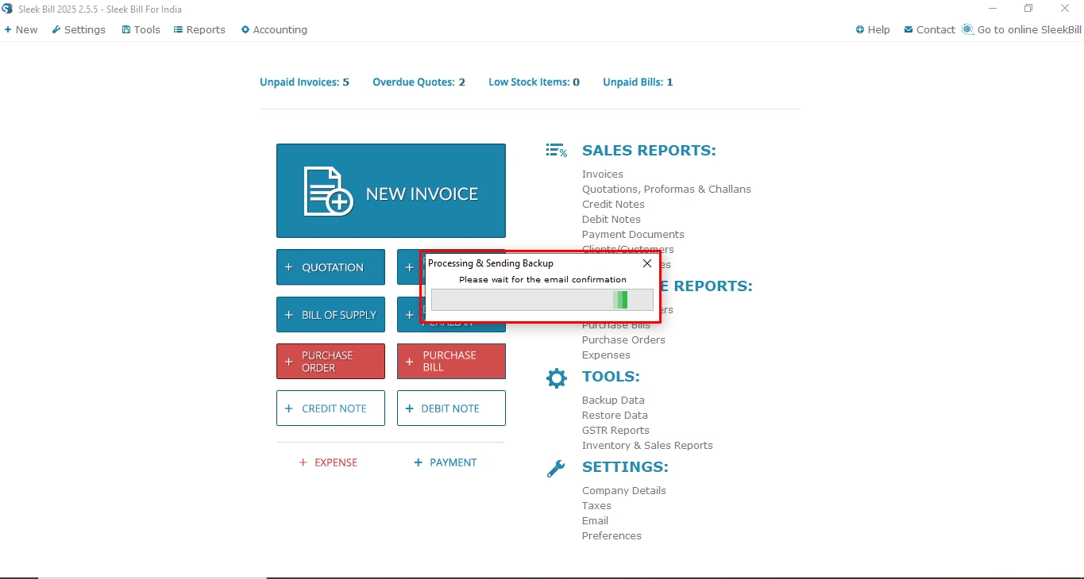Image resolution: width=1084 pixels, height=579 pixels.
Task: Add a new Expense
Action: pyautogui.click(x=328, y=462)
